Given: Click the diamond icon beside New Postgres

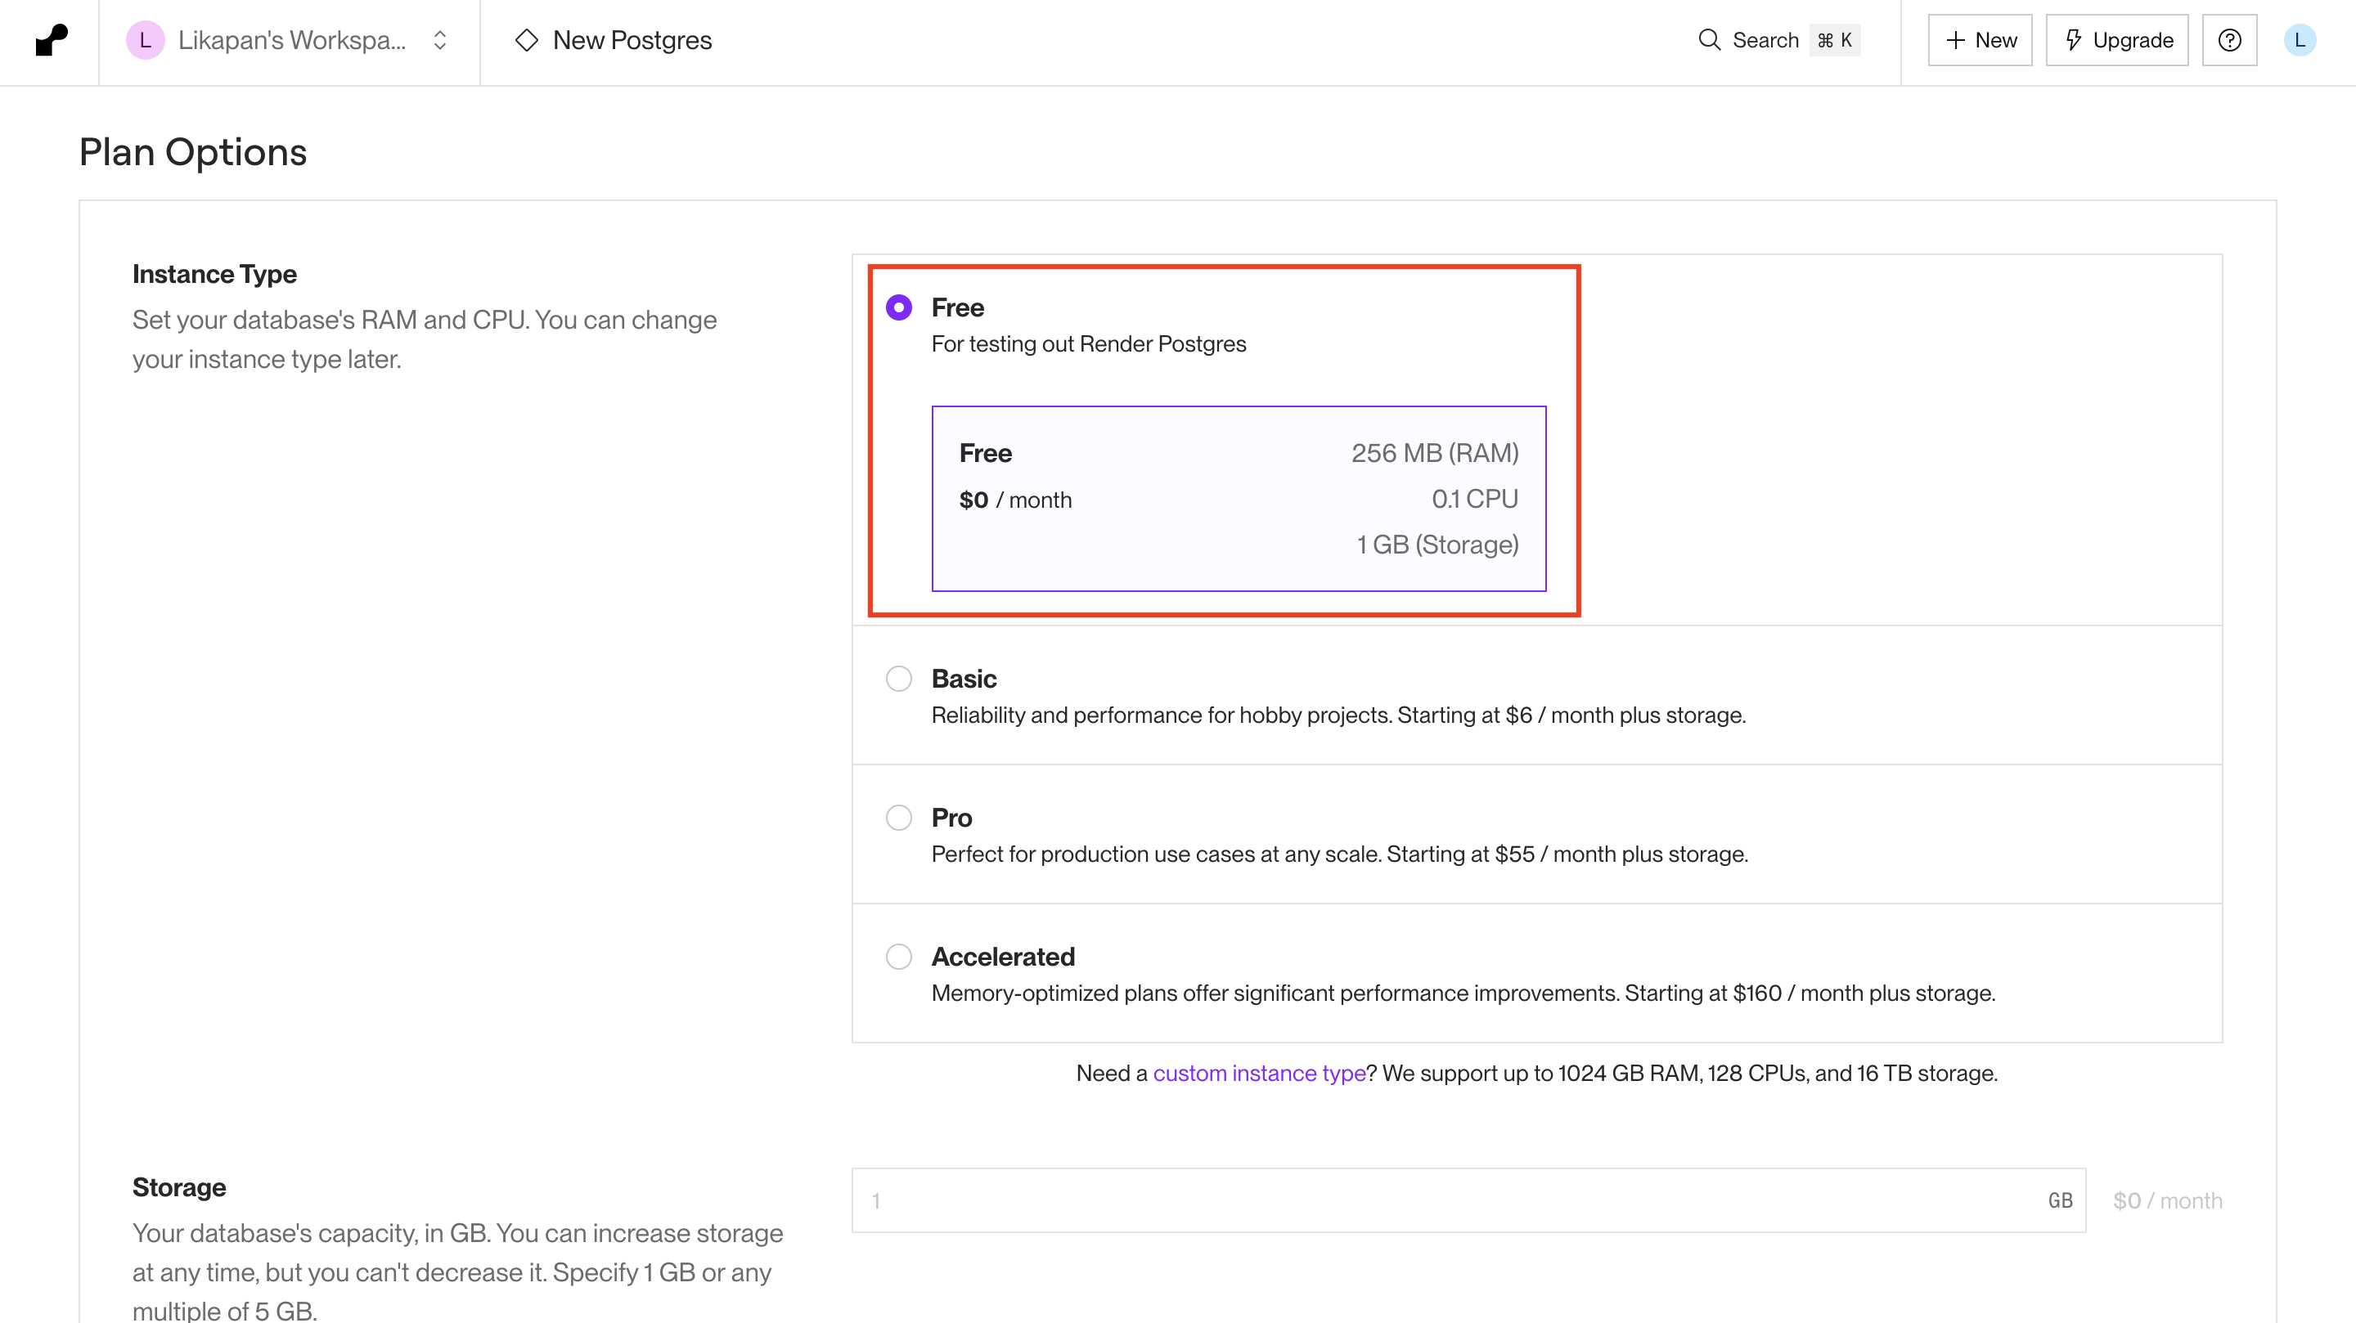Looking at the screenshot, I should tap(527, 40).
